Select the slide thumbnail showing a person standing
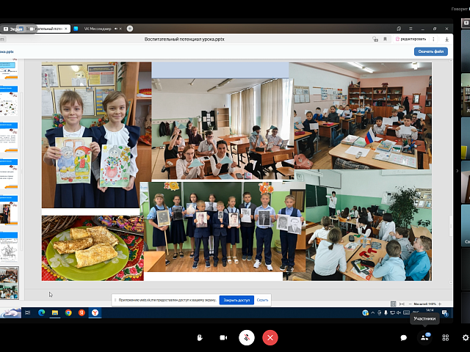This screenshot has height=352, width=470. click(9, 210)
